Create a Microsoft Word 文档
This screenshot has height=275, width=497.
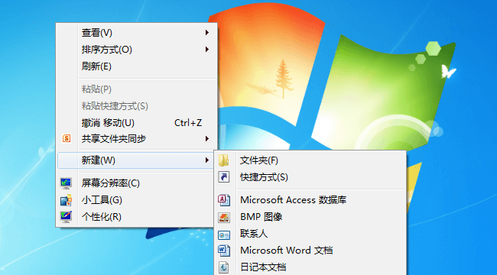(x=310, y=251)
